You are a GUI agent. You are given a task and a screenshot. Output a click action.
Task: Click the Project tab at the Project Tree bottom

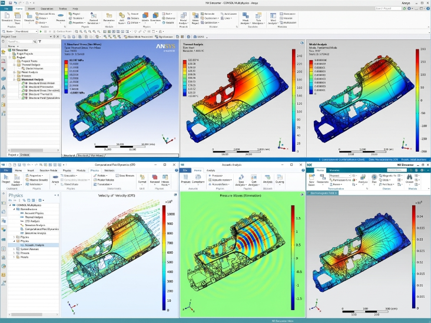[x=13, y=155]
